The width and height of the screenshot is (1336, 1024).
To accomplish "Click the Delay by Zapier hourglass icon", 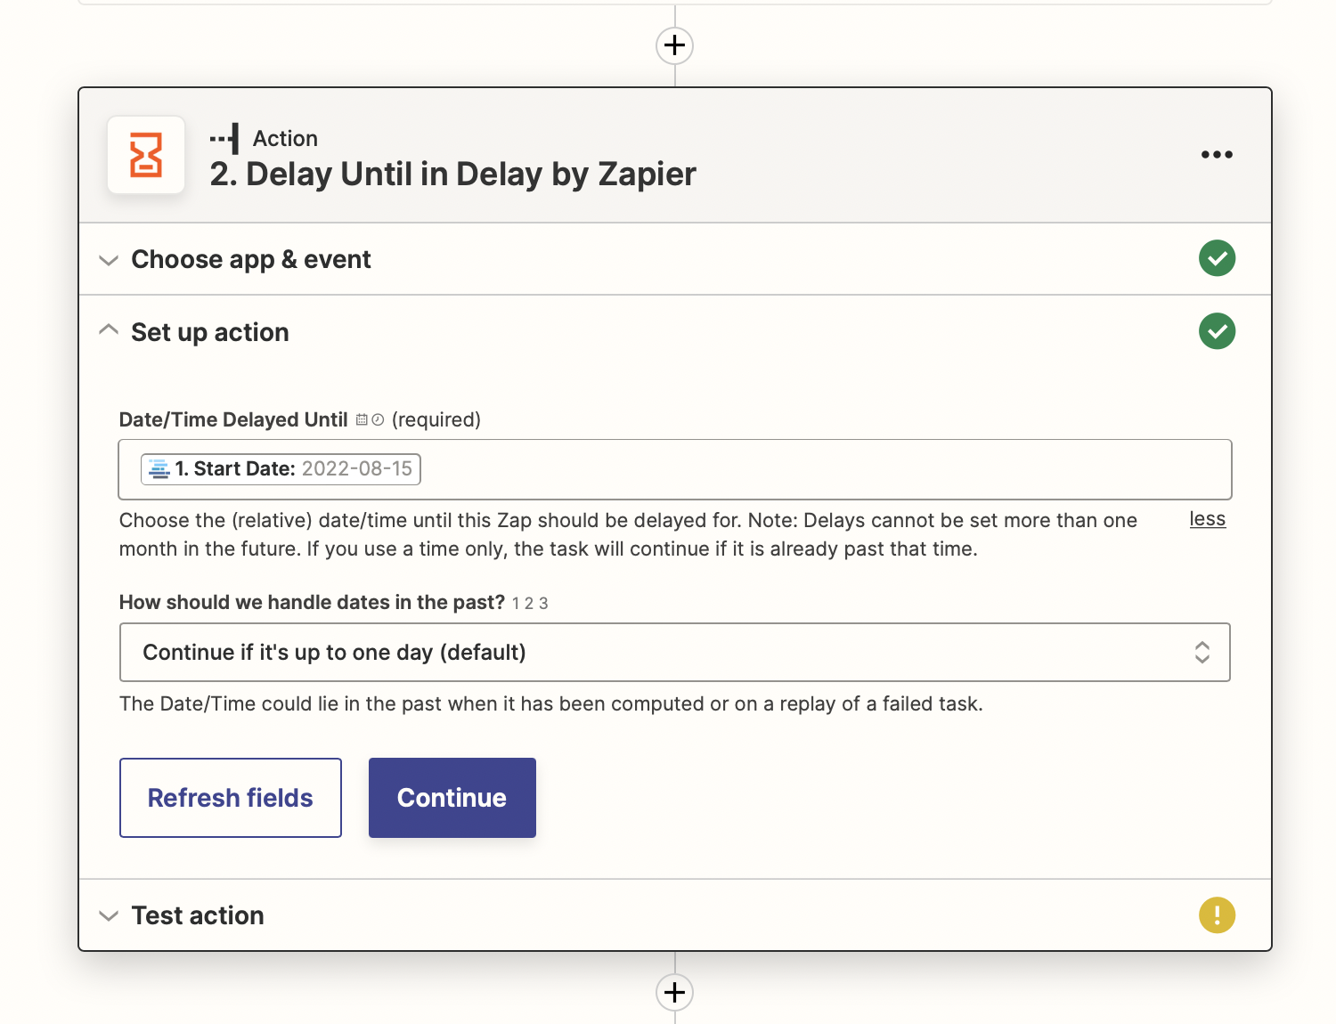I will pos(146,155).
